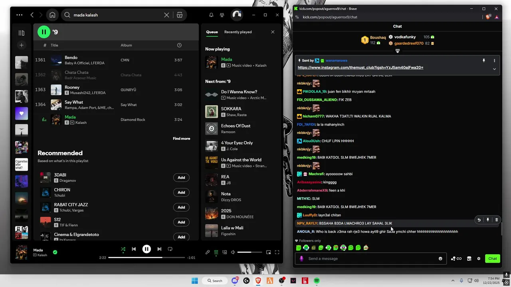Adjust the Spotify volume slider
Screen dimensions: 511x287
250,252
